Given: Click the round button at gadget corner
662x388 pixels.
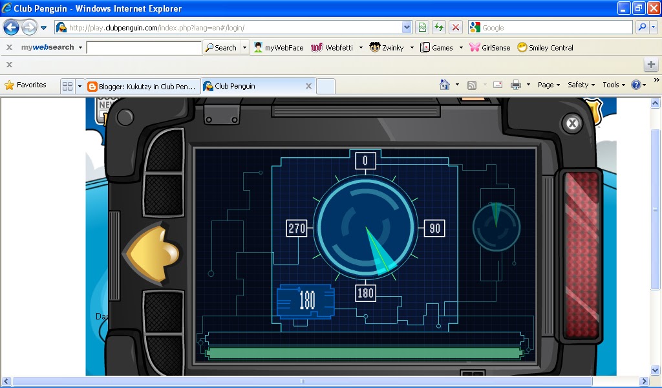Looking at the screenshot, I should point(125,117).
